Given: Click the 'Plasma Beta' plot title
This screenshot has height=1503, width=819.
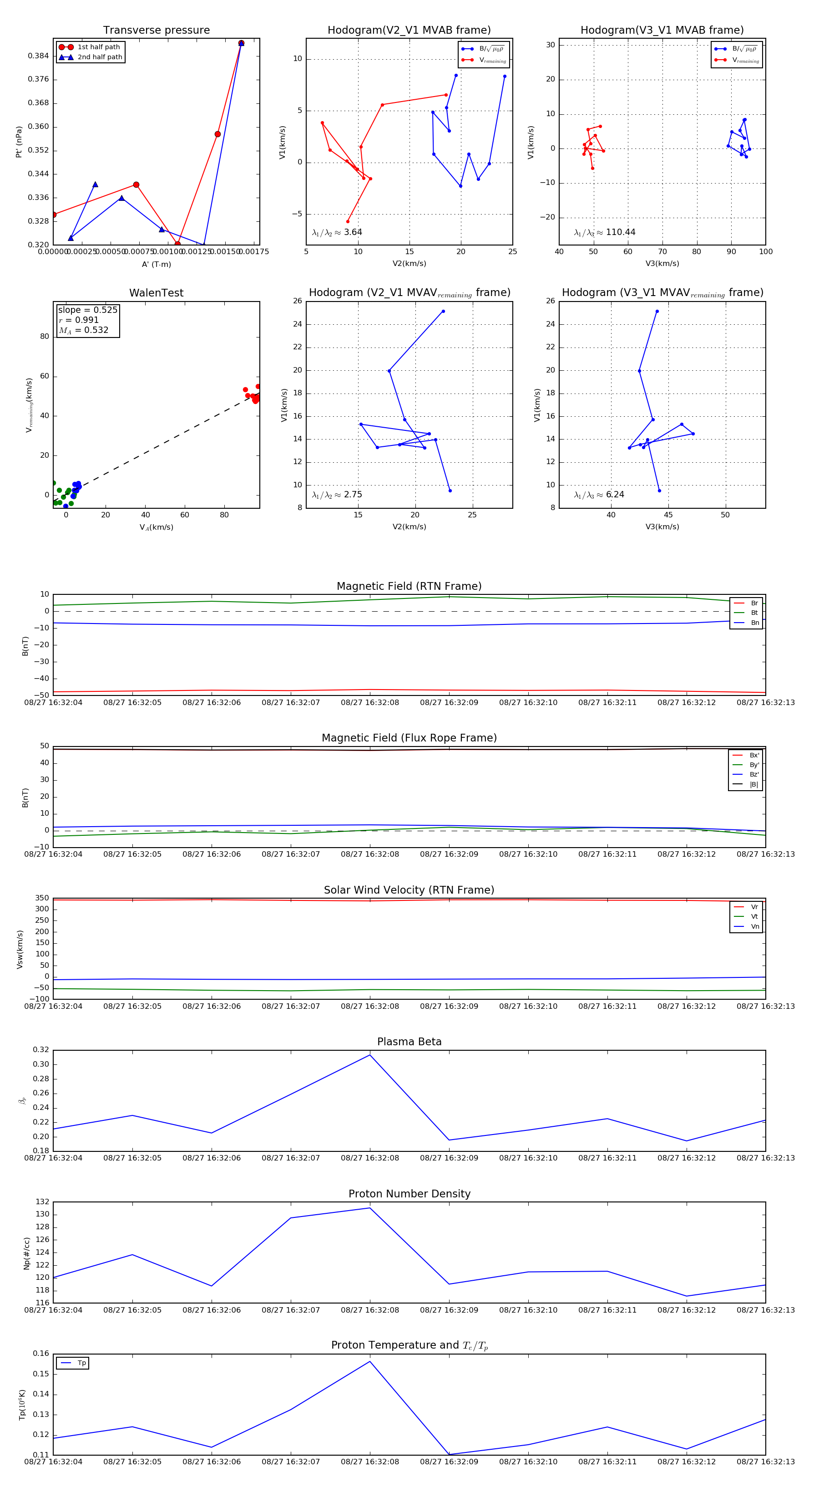Looking at the screenshot, I should 409,1042.
